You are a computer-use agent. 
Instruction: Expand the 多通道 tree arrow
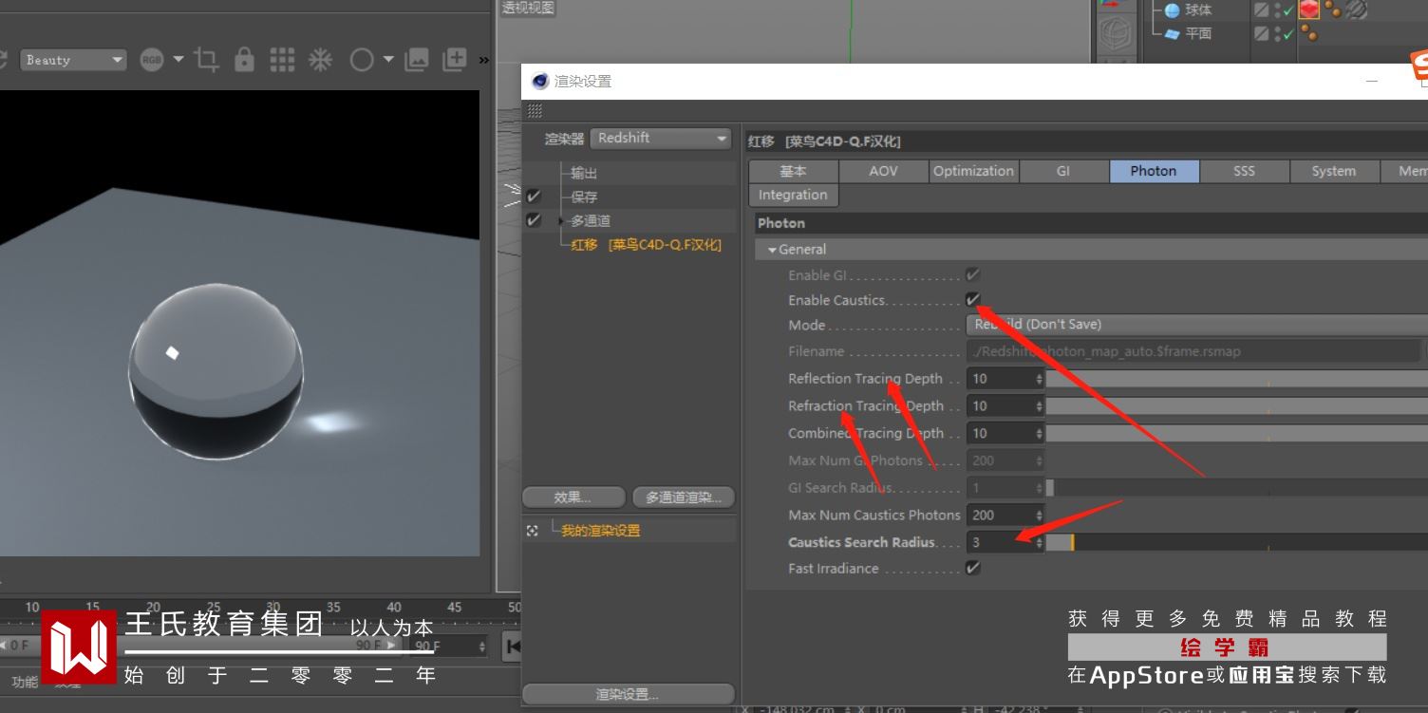[x=562, y=221]
